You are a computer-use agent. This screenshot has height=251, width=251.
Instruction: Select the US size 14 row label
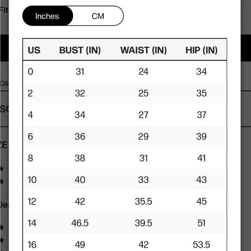point(32,223)
